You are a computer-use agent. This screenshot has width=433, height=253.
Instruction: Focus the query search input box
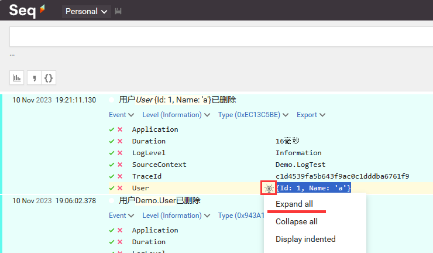click(221, 36)
